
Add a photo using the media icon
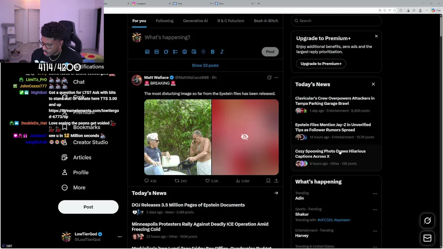[x=147, y=52]
